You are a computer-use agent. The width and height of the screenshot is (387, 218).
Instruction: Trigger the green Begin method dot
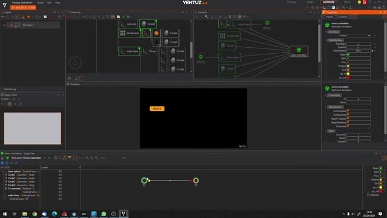point(348,54)
